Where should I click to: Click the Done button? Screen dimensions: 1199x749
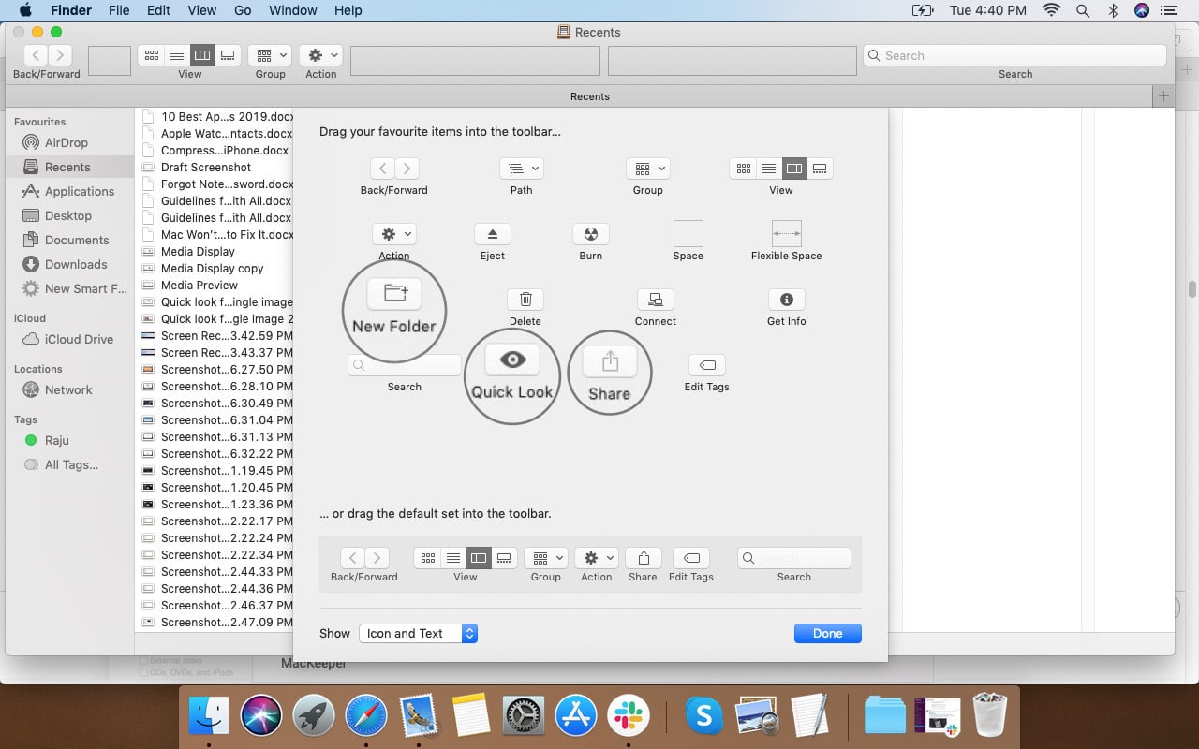pos(827,633)
